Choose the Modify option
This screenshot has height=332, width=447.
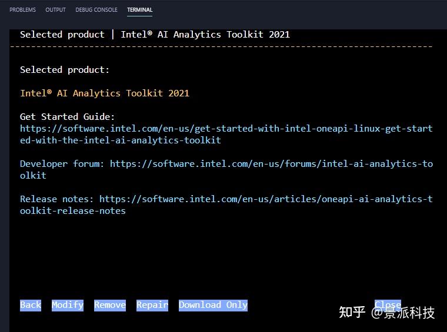click(68, 305)
